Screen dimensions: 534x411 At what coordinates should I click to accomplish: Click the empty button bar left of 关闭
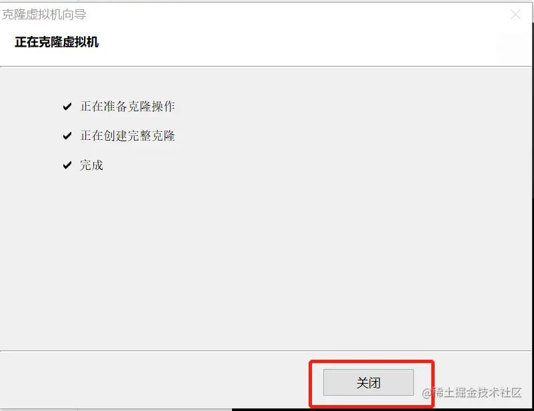pyautogui.click(x=153, y=380)
